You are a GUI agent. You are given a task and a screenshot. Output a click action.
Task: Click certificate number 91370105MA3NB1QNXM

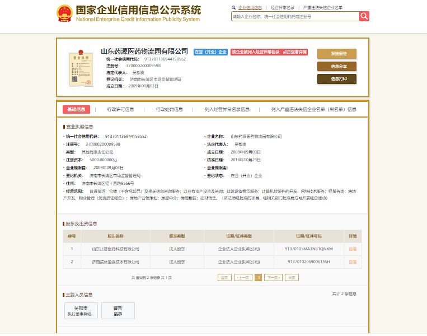pos(309,249)
